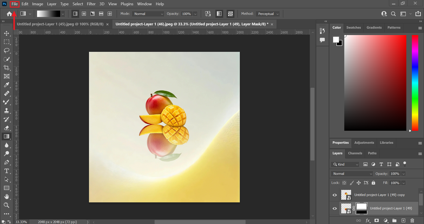Expand the Method Perceptual dropdown
This screenshot has width=424, height=224.
coord(268,14)
